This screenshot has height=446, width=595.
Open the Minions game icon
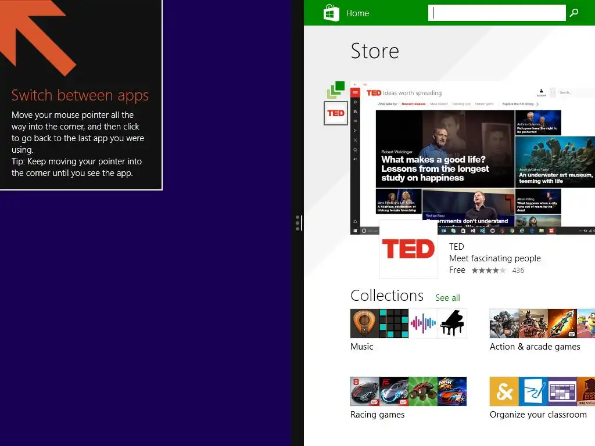click(x=586, y=323)
